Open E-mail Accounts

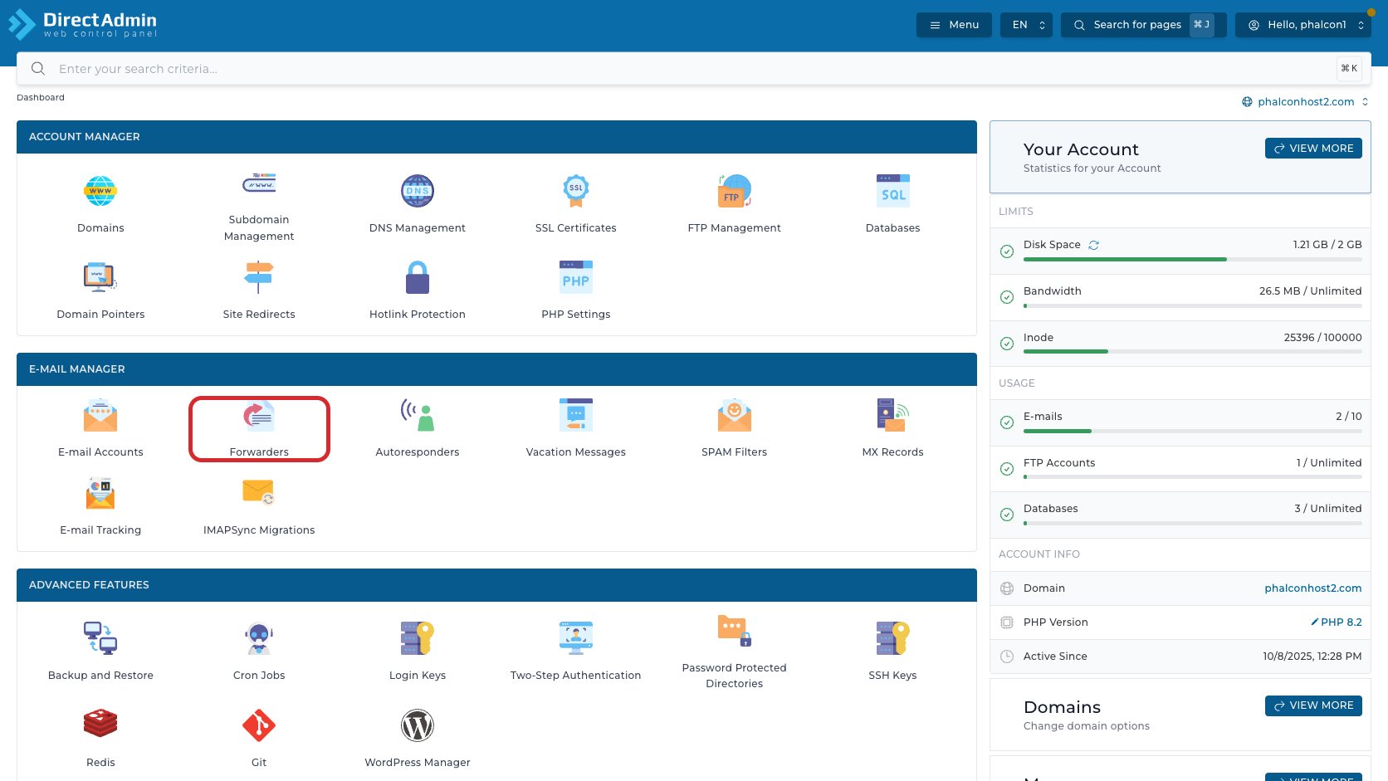coord(100,429)
